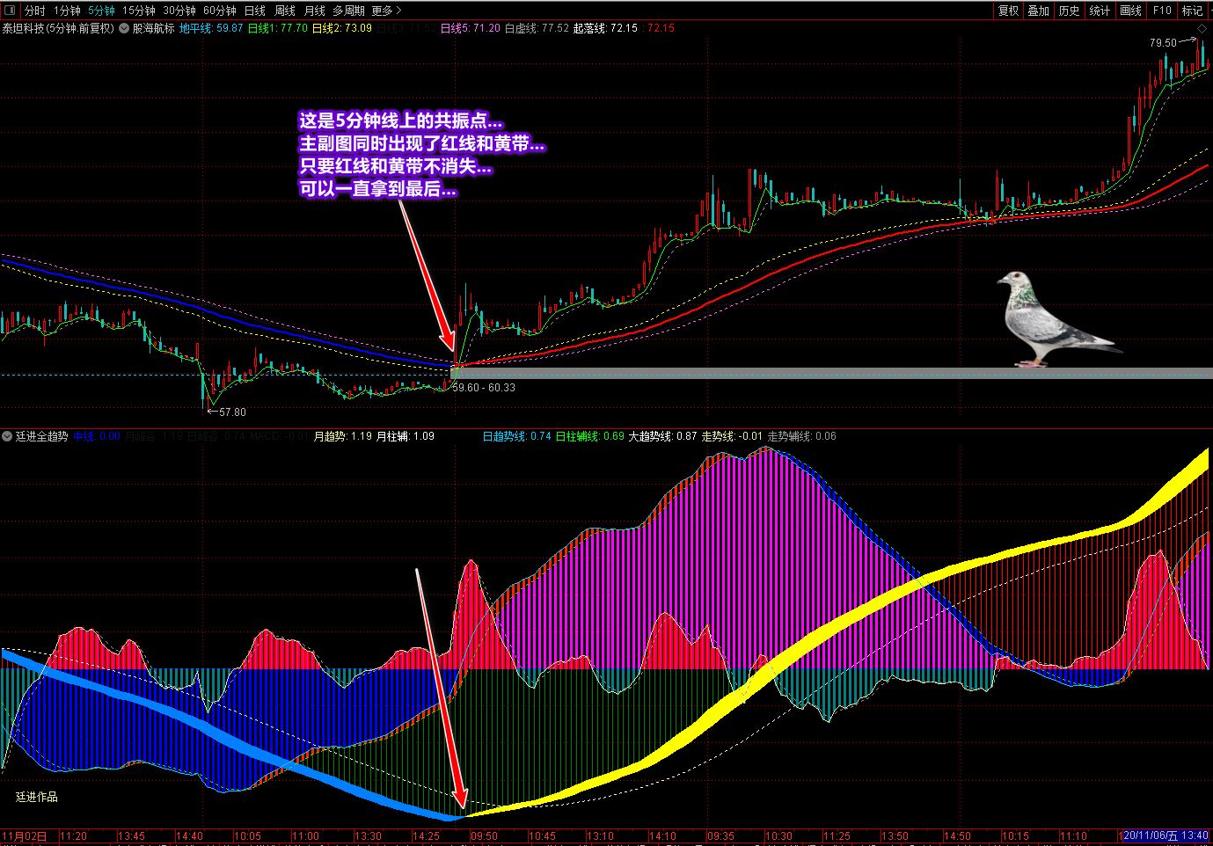Click the 地平线: 59.87 value
The height and width of the screenshot is (846, 1213).
point(211,28)
